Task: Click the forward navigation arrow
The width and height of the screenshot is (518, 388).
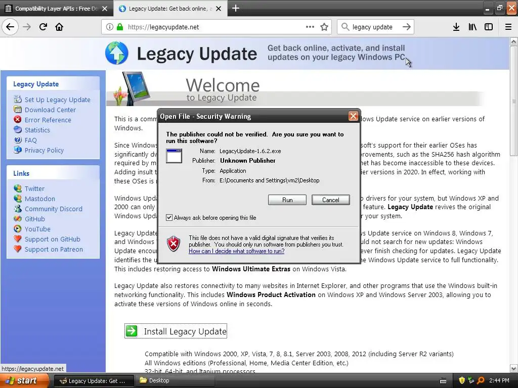Action: pos(27,27)
